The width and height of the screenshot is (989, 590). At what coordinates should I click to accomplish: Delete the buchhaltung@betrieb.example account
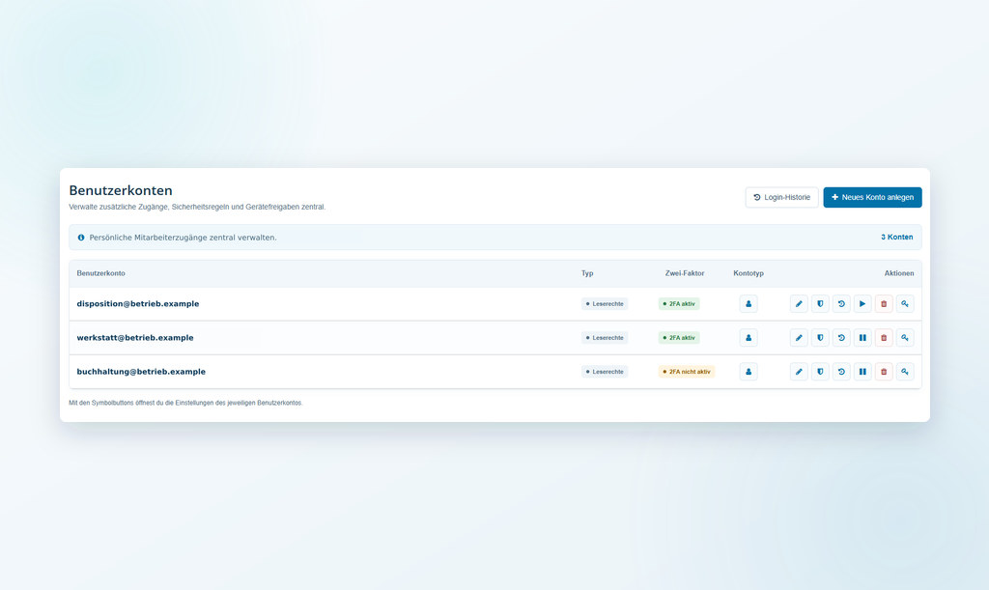884,372
